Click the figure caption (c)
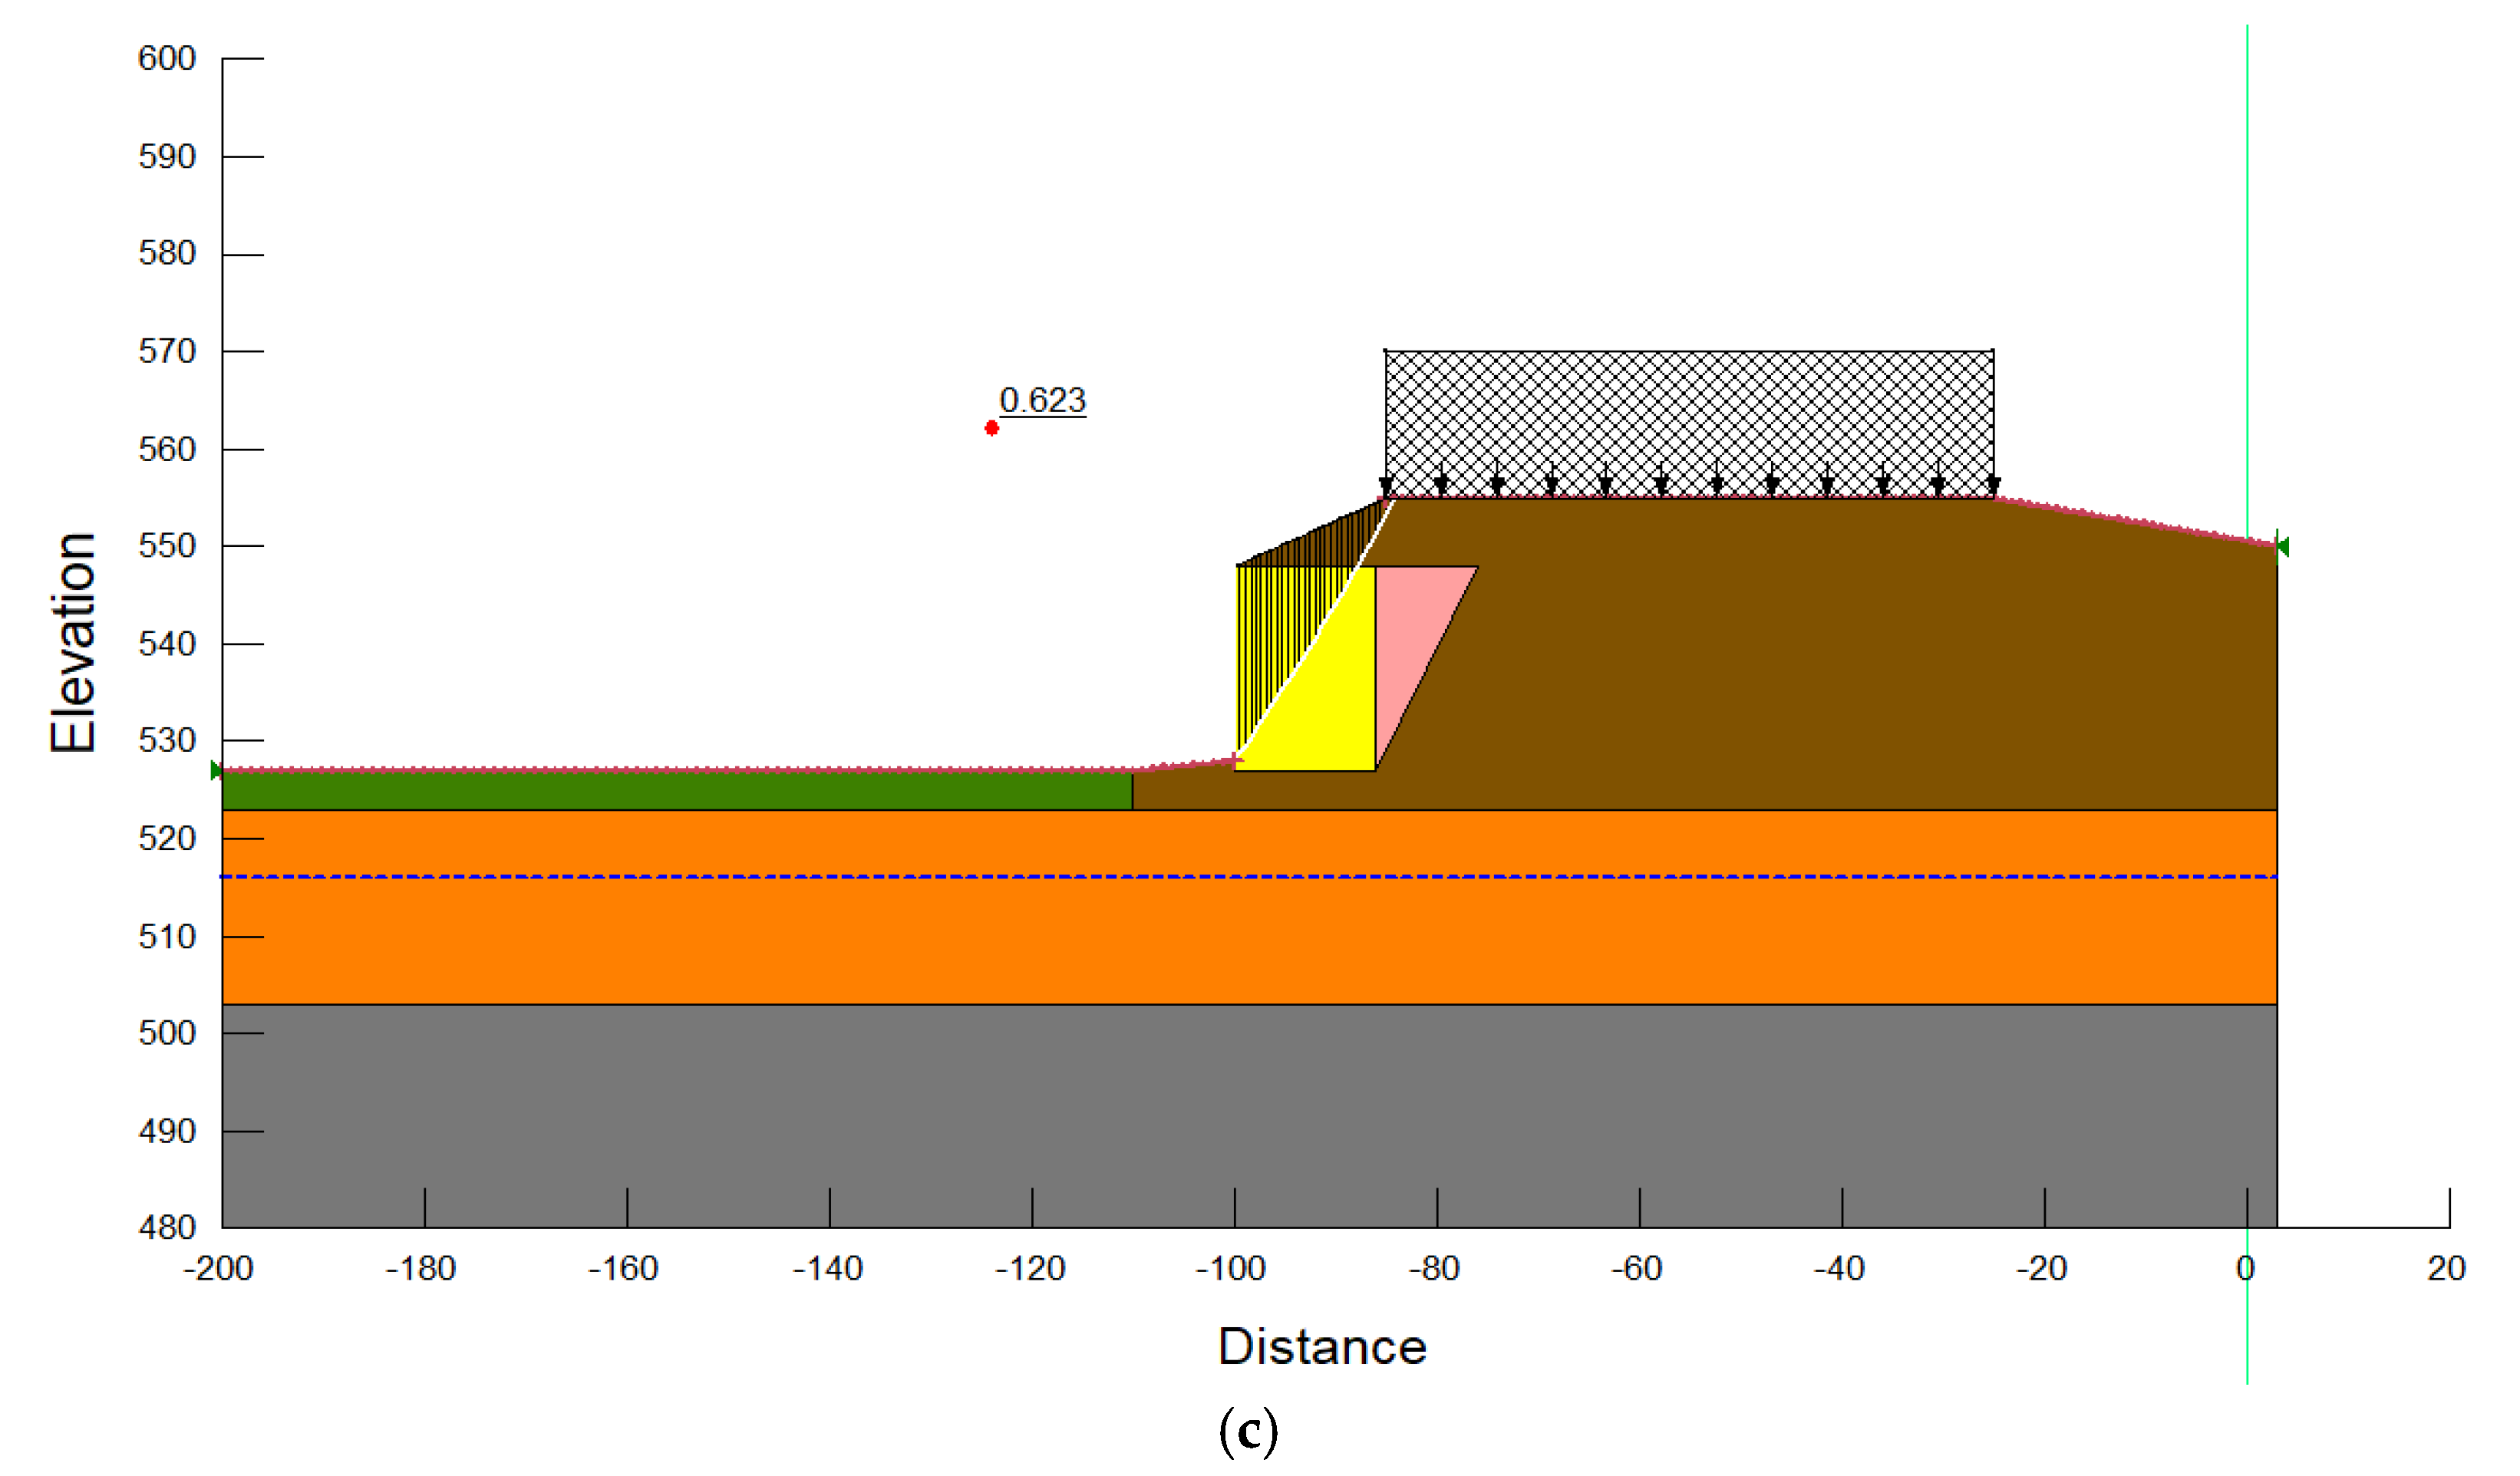The image size is (2520, 1476). pos(1248,1432)
